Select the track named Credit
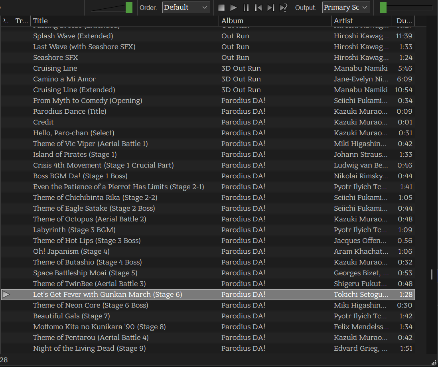This screenshot has height=367, width=438. coord(43,122)
